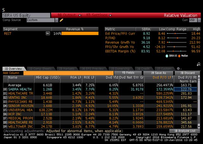Click the Average row label
This screenshot has height=144, width=203.
click(15, 85)
